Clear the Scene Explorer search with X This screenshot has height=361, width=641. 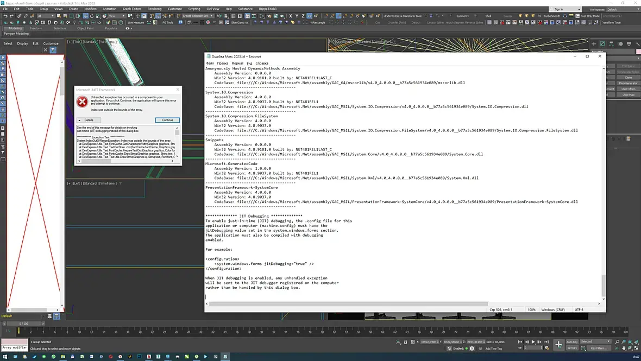tap(46, 50)
